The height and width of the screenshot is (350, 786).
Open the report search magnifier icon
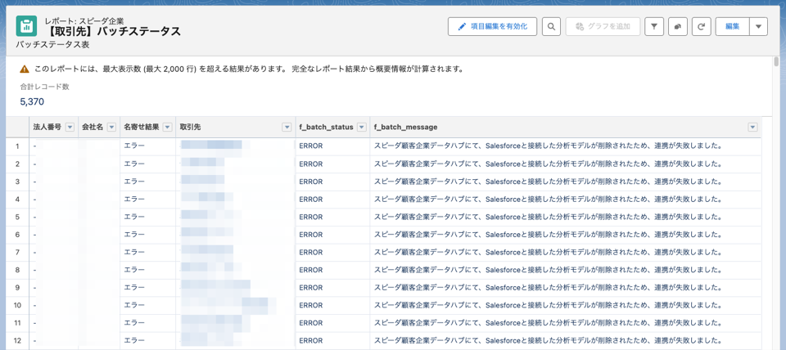coord(551,26)
